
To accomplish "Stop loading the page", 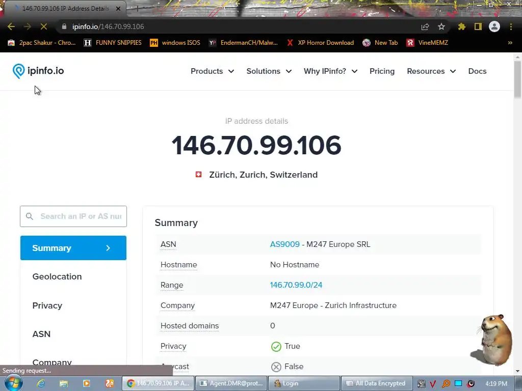I will click(44, 26).
